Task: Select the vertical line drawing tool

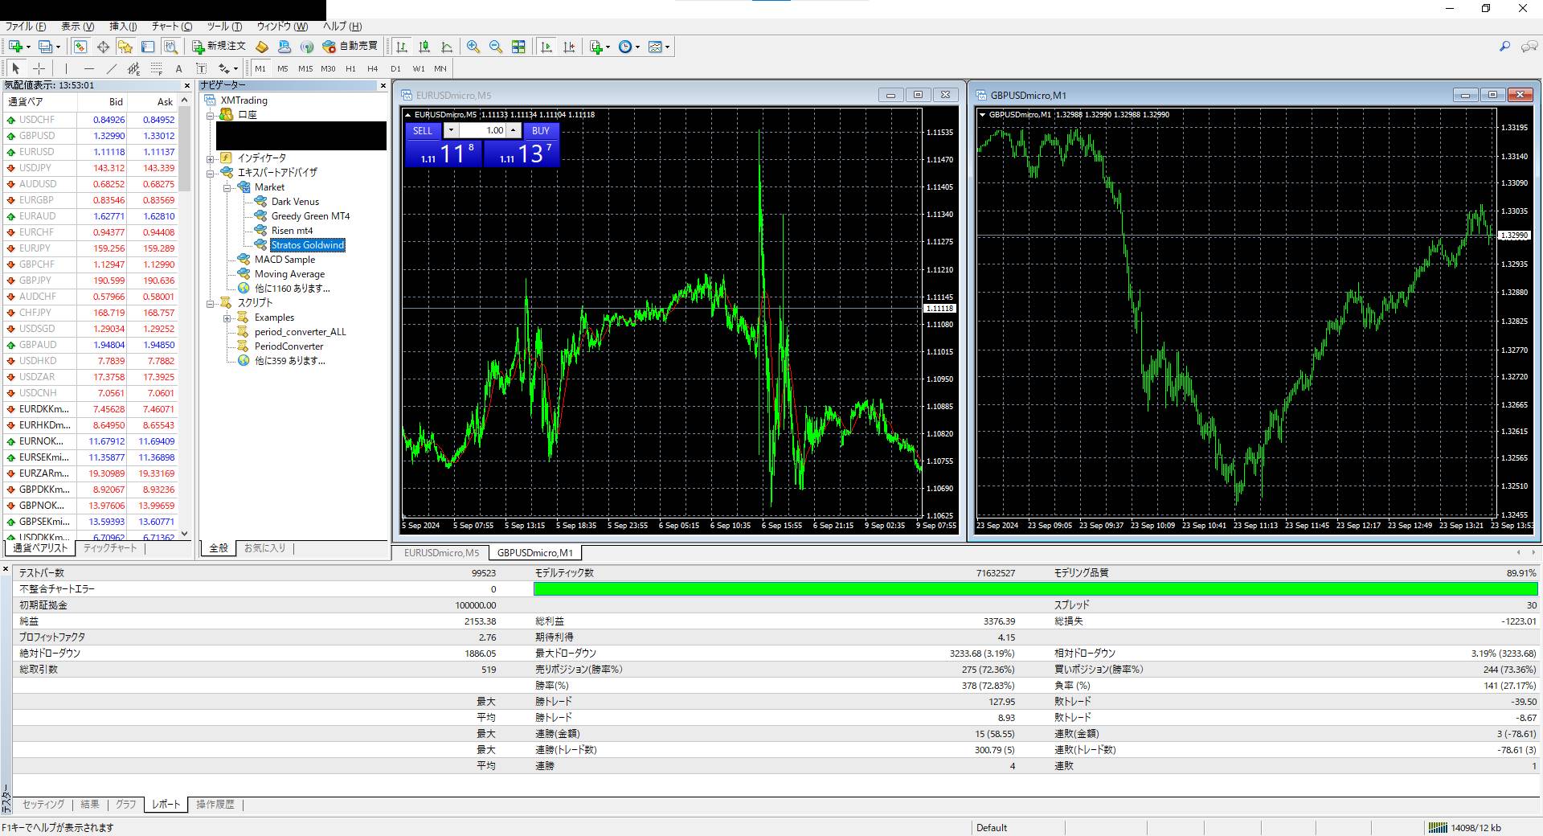Action: [x=66, y=68]
